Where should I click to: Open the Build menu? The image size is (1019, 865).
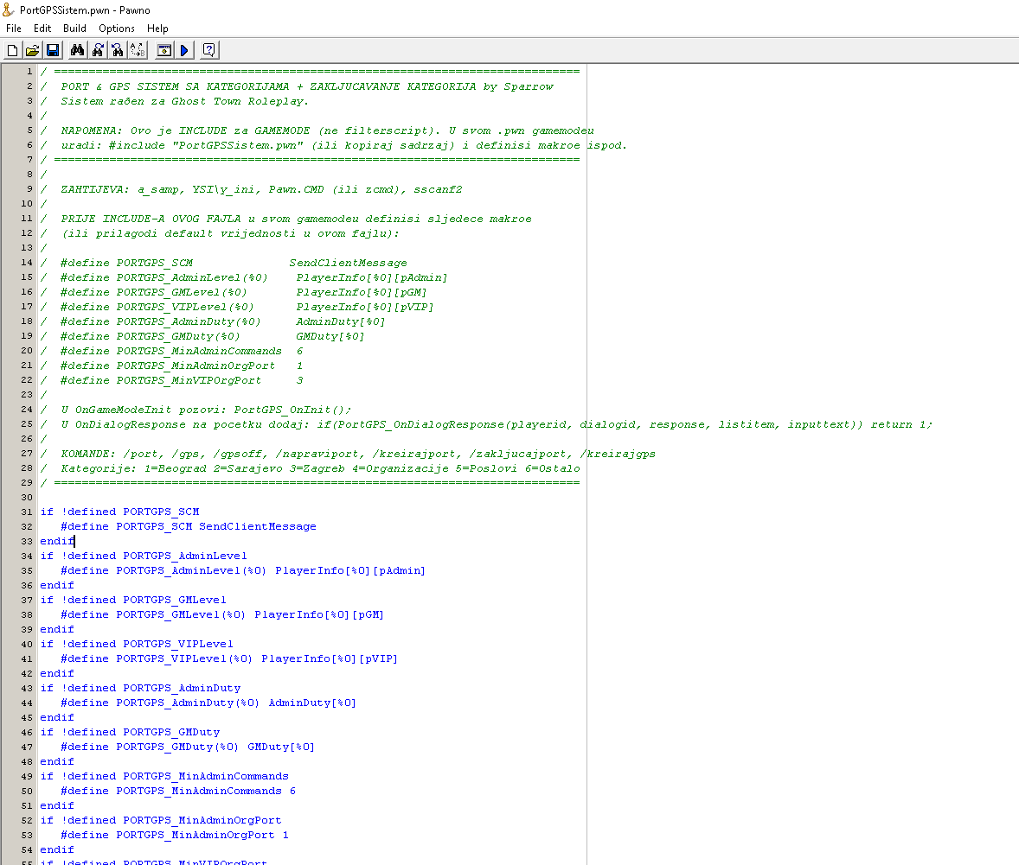click(74, 28)
